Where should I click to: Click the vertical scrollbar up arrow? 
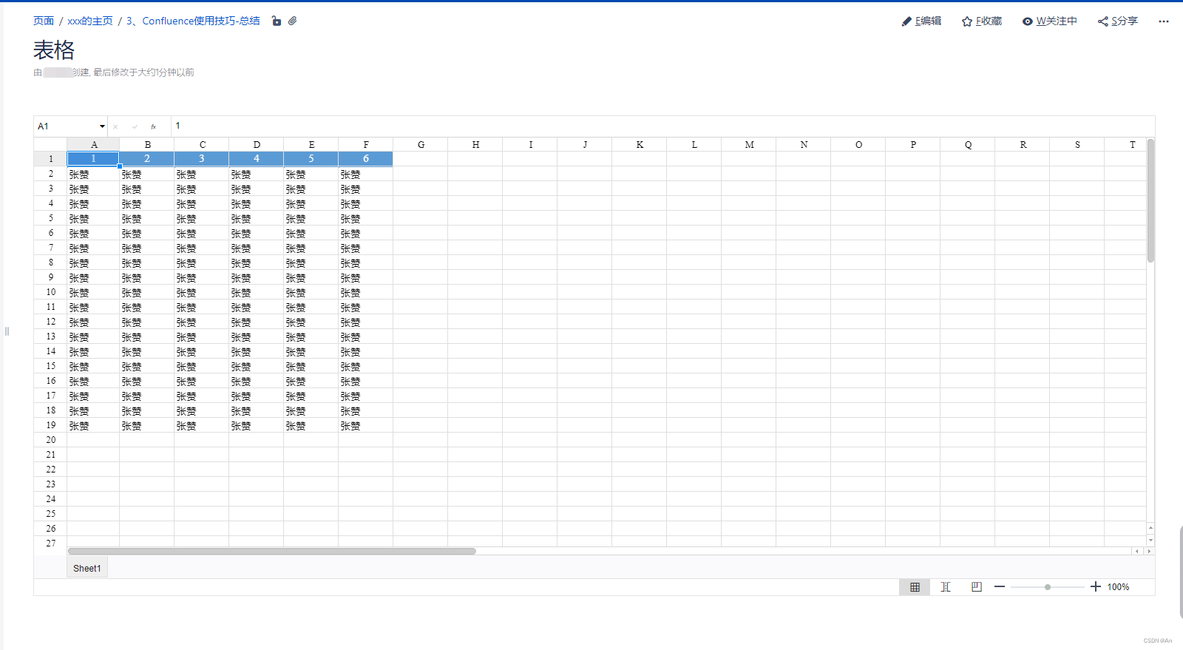tap(1150, 528)
